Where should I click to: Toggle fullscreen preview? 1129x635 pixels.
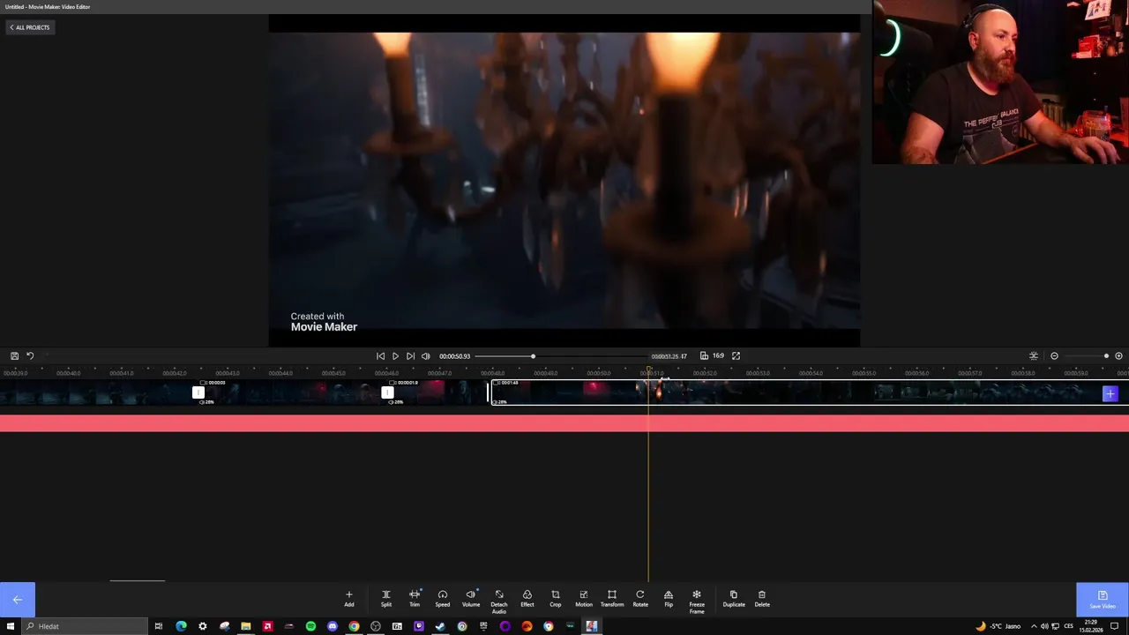(x=736, y=355)
